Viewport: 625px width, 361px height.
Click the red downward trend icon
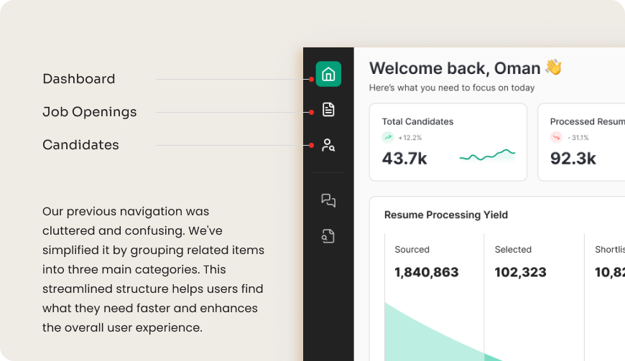[556, 137]
